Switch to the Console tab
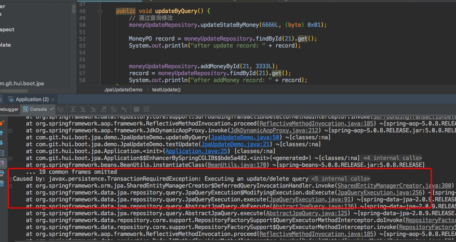456x242 pixels. click(37, 109)
